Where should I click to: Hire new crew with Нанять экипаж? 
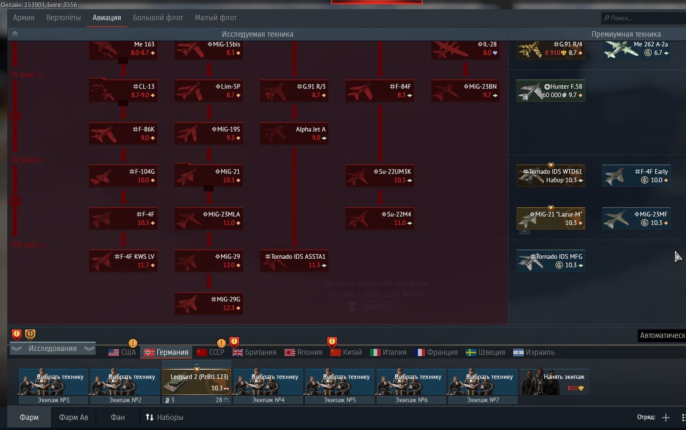click(x=554, y=382)
